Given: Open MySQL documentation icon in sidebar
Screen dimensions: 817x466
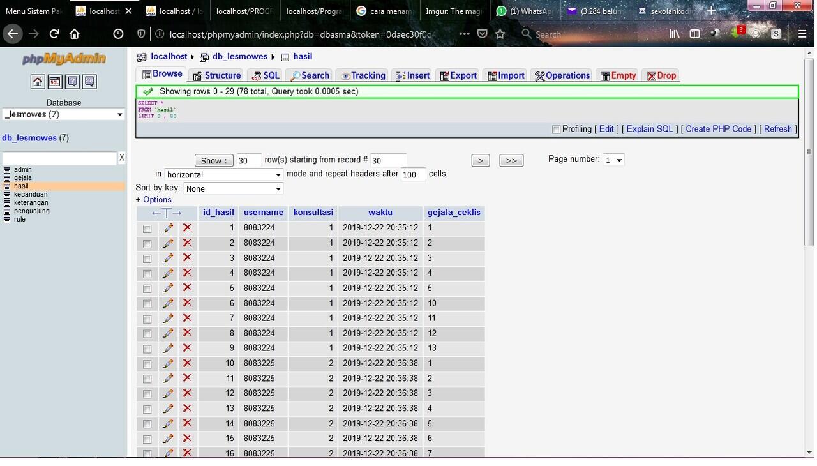Looking at the screenshot, I should 89,82.
